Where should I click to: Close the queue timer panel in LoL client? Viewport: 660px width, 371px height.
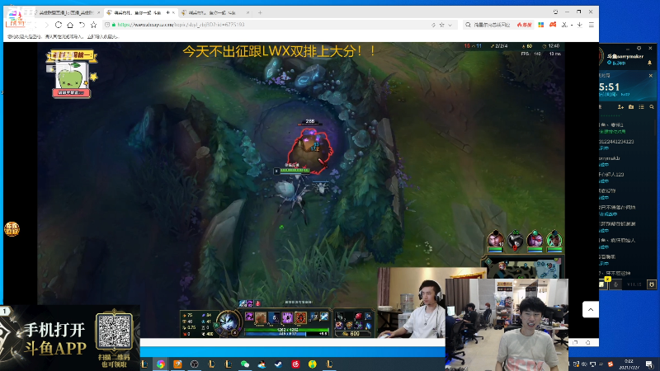pyautogui.click(x=651, y=76)
